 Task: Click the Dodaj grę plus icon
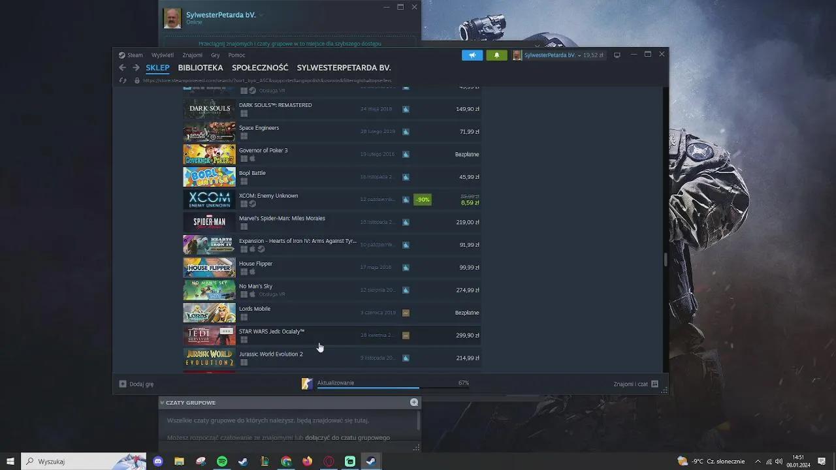coord(122,384)
